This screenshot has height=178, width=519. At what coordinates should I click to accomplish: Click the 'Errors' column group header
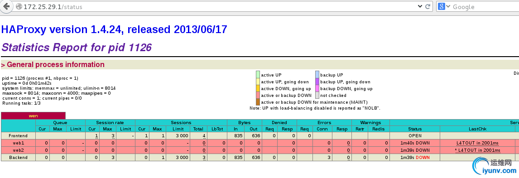tap(324, 122)
